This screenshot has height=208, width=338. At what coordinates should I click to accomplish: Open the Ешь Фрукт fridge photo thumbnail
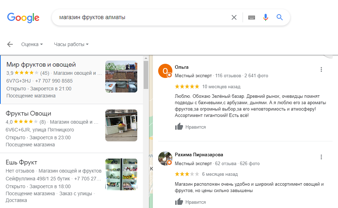click(x=121, y=174)
